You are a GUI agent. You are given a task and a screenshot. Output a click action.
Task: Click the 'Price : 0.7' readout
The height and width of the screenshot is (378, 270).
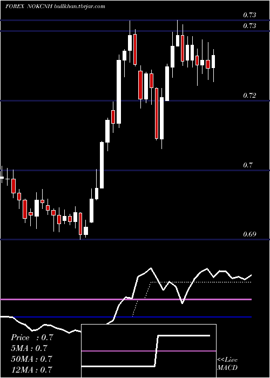coord(32,337)
